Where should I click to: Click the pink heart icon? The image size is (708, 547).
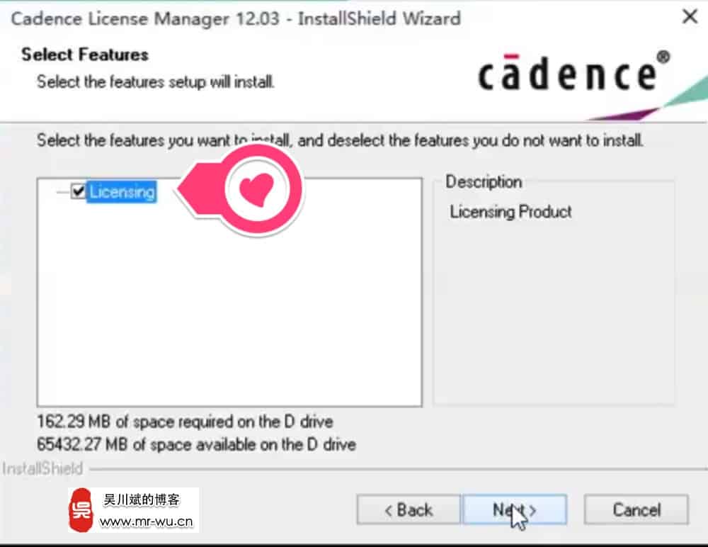tap(256, 189)
